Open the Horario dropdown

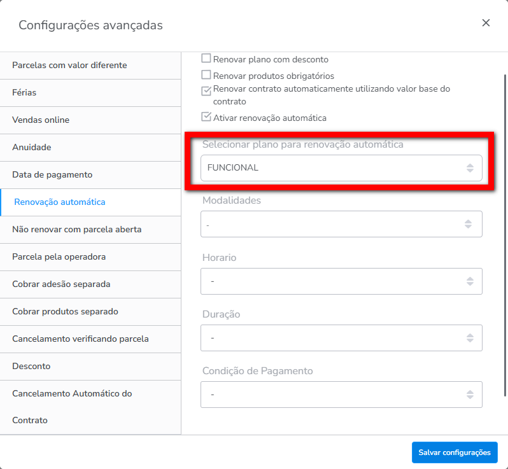341,281
